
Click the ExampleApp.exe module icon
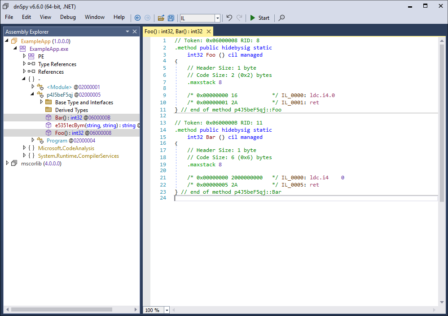[x=22, y=49]
